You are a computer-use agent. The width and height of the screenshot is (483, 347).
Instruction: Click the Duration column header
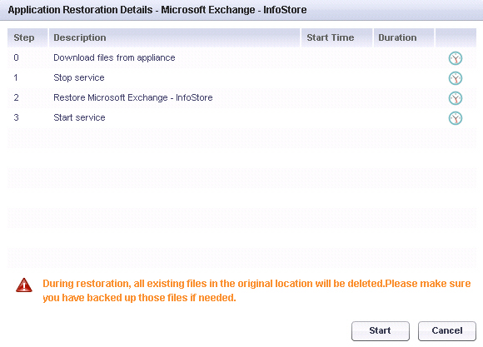pyautogui.click(x=404, y=37)
